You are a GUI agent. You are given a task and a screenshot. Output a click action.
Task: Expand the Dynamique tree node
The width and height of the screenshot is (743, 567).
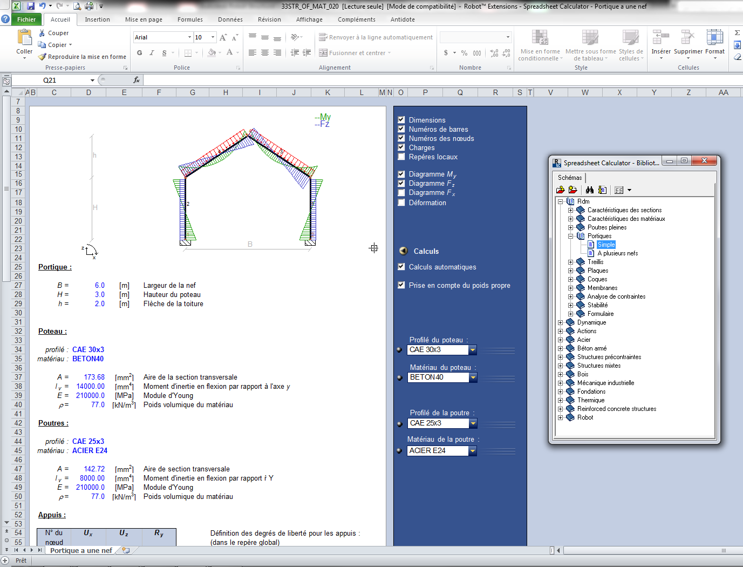coord(560,322)
